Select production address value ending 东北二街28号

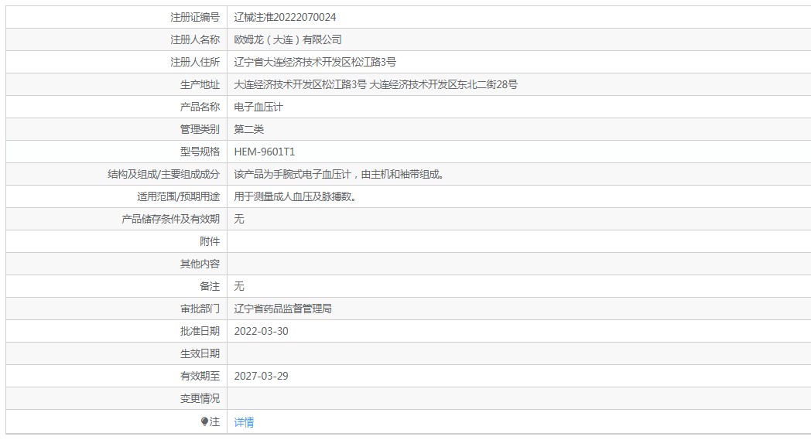click(x=375, y=84)
